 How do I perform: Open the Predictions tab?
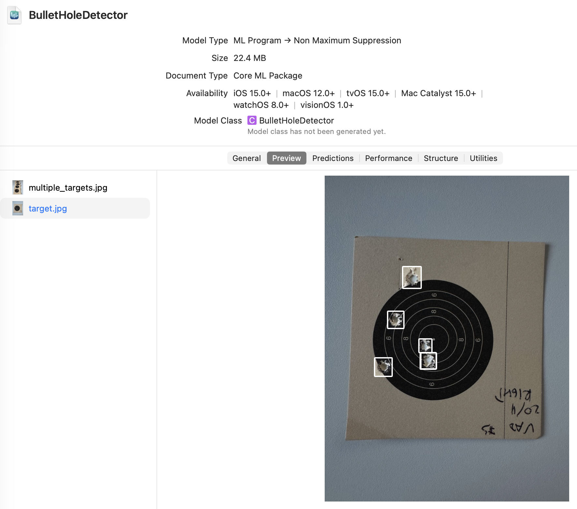(x=333, y=158)
